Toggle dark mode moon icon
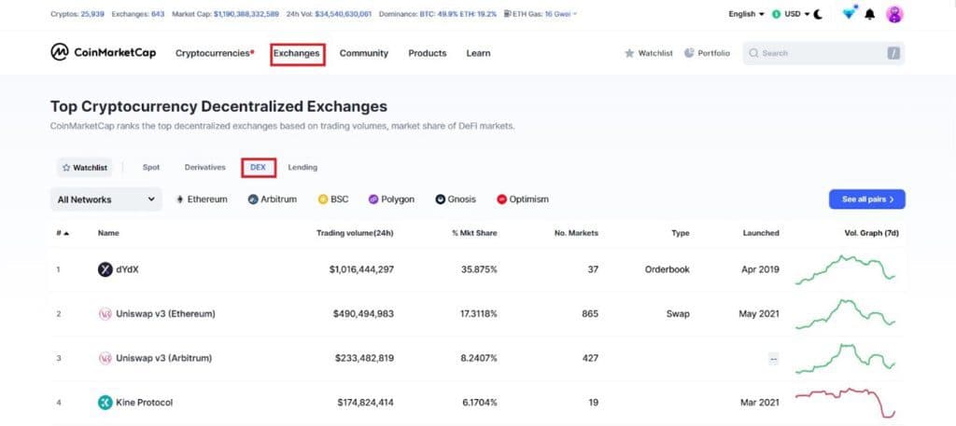The width and height of the screenshot is (956, 426). tap(818, 14)
